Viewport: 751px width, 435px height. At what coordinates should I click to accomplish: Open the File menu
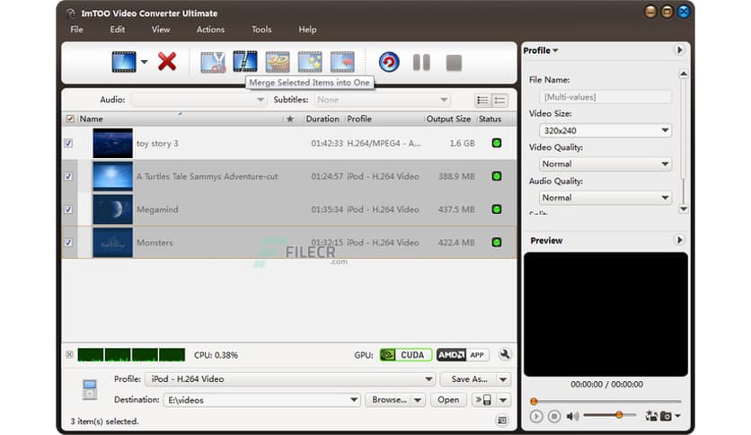[x=76, y=30]
